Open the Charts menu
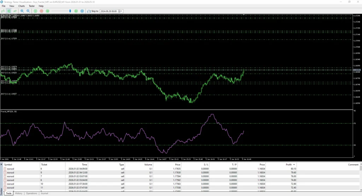Viewport: 362px width, 196px height. point(22,6)
